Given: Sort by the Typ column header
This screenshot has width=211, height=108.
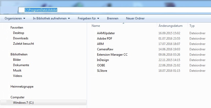Looking at the screenshot, I should (192, 26).
